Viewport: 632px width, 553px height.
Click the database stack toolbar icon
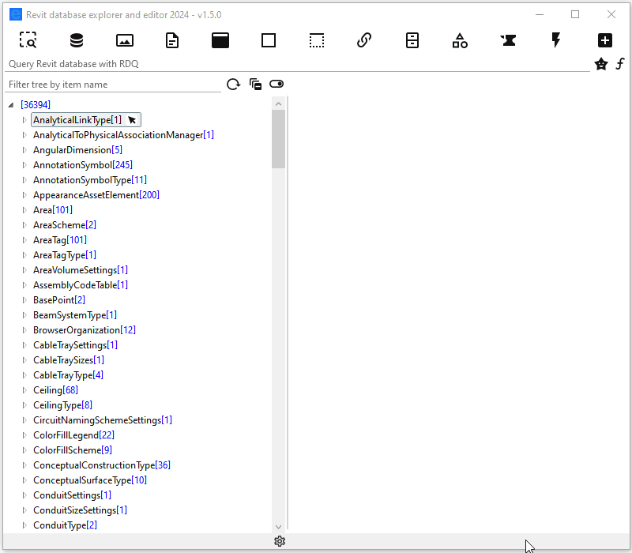[76, 40]
